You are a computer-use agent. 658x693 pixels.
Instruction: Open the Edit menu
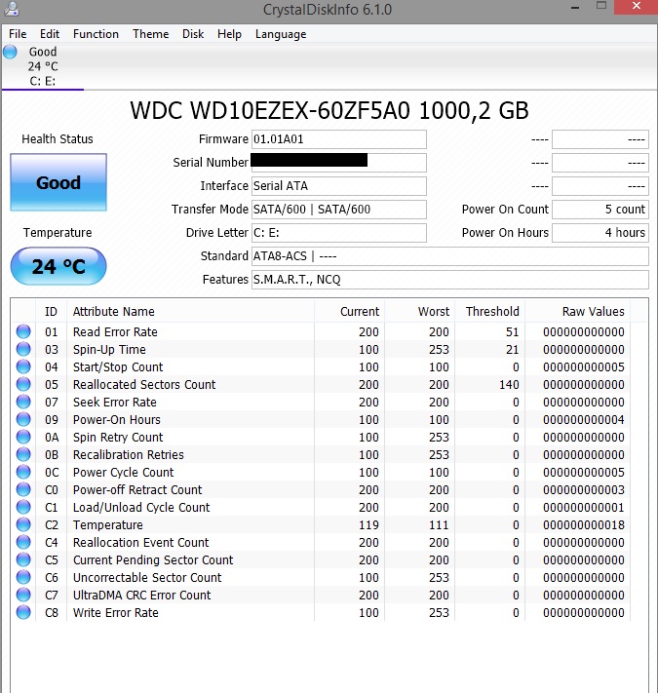coord(50,34)
